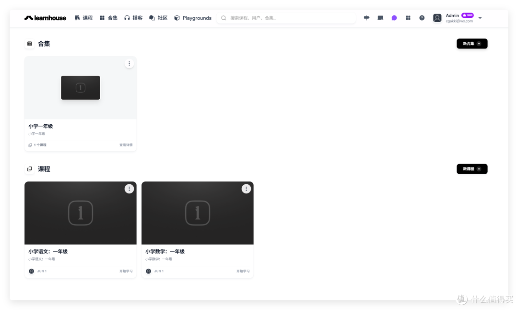518x310 pixels.
Task: Click 开始学习 on 小学数学 card
Action: [x=243, y=271]
